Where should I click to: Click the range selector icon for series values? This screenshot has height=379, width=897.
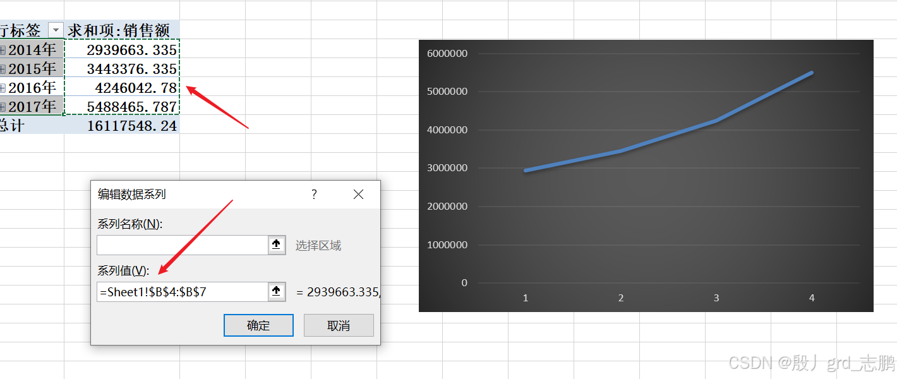[277, 292]
